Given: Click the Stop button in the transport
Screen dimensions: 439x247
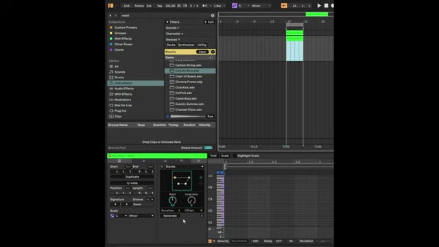Looking at the screenshot, I should pos(327,5).
